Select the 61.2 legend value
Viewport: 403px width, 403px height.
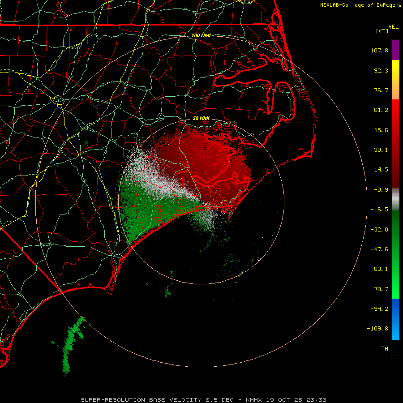pyautogui.click(x=381, y=110)
